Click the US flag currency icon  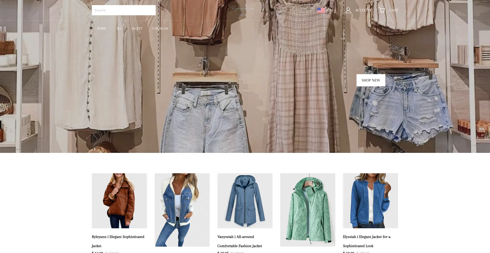(x=321, y=10)
